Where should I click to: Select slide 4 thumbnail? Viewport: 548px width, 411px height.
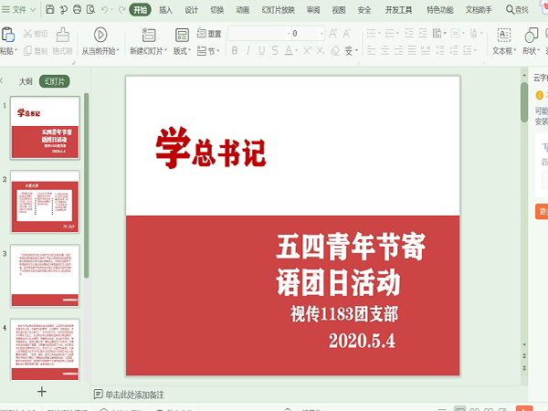pos(45,350)
